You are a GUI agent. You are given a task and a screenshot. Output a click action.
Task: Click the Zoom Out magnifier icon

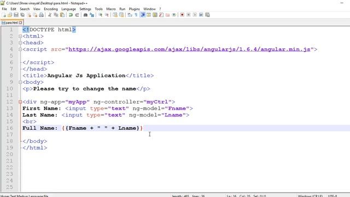107,15
